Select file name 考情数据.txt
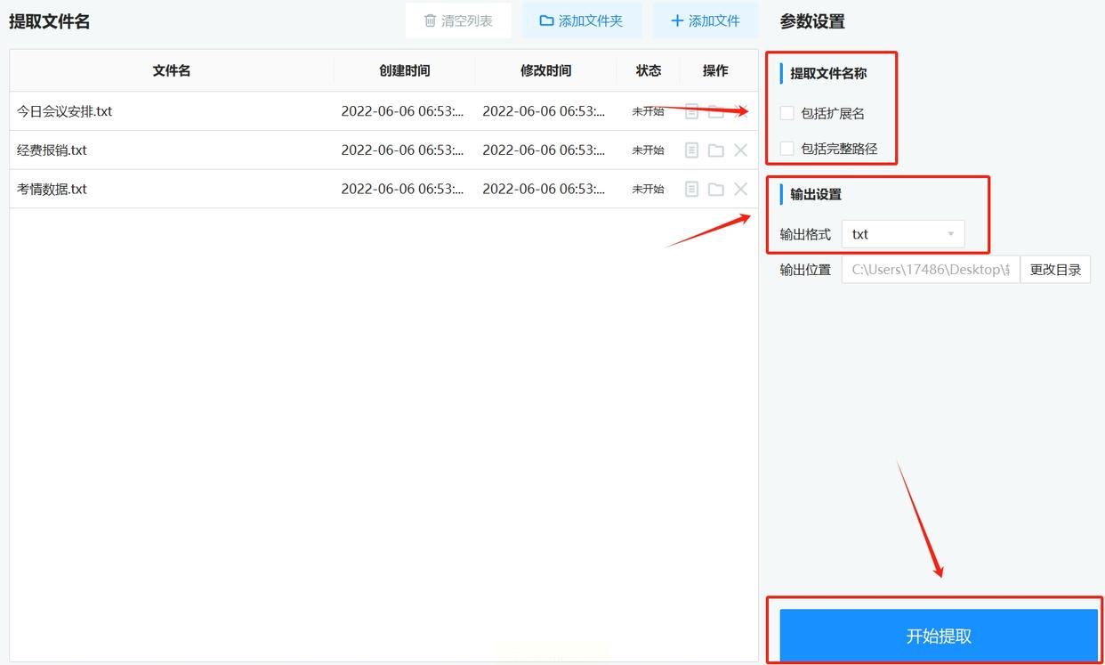 point(52,189)
